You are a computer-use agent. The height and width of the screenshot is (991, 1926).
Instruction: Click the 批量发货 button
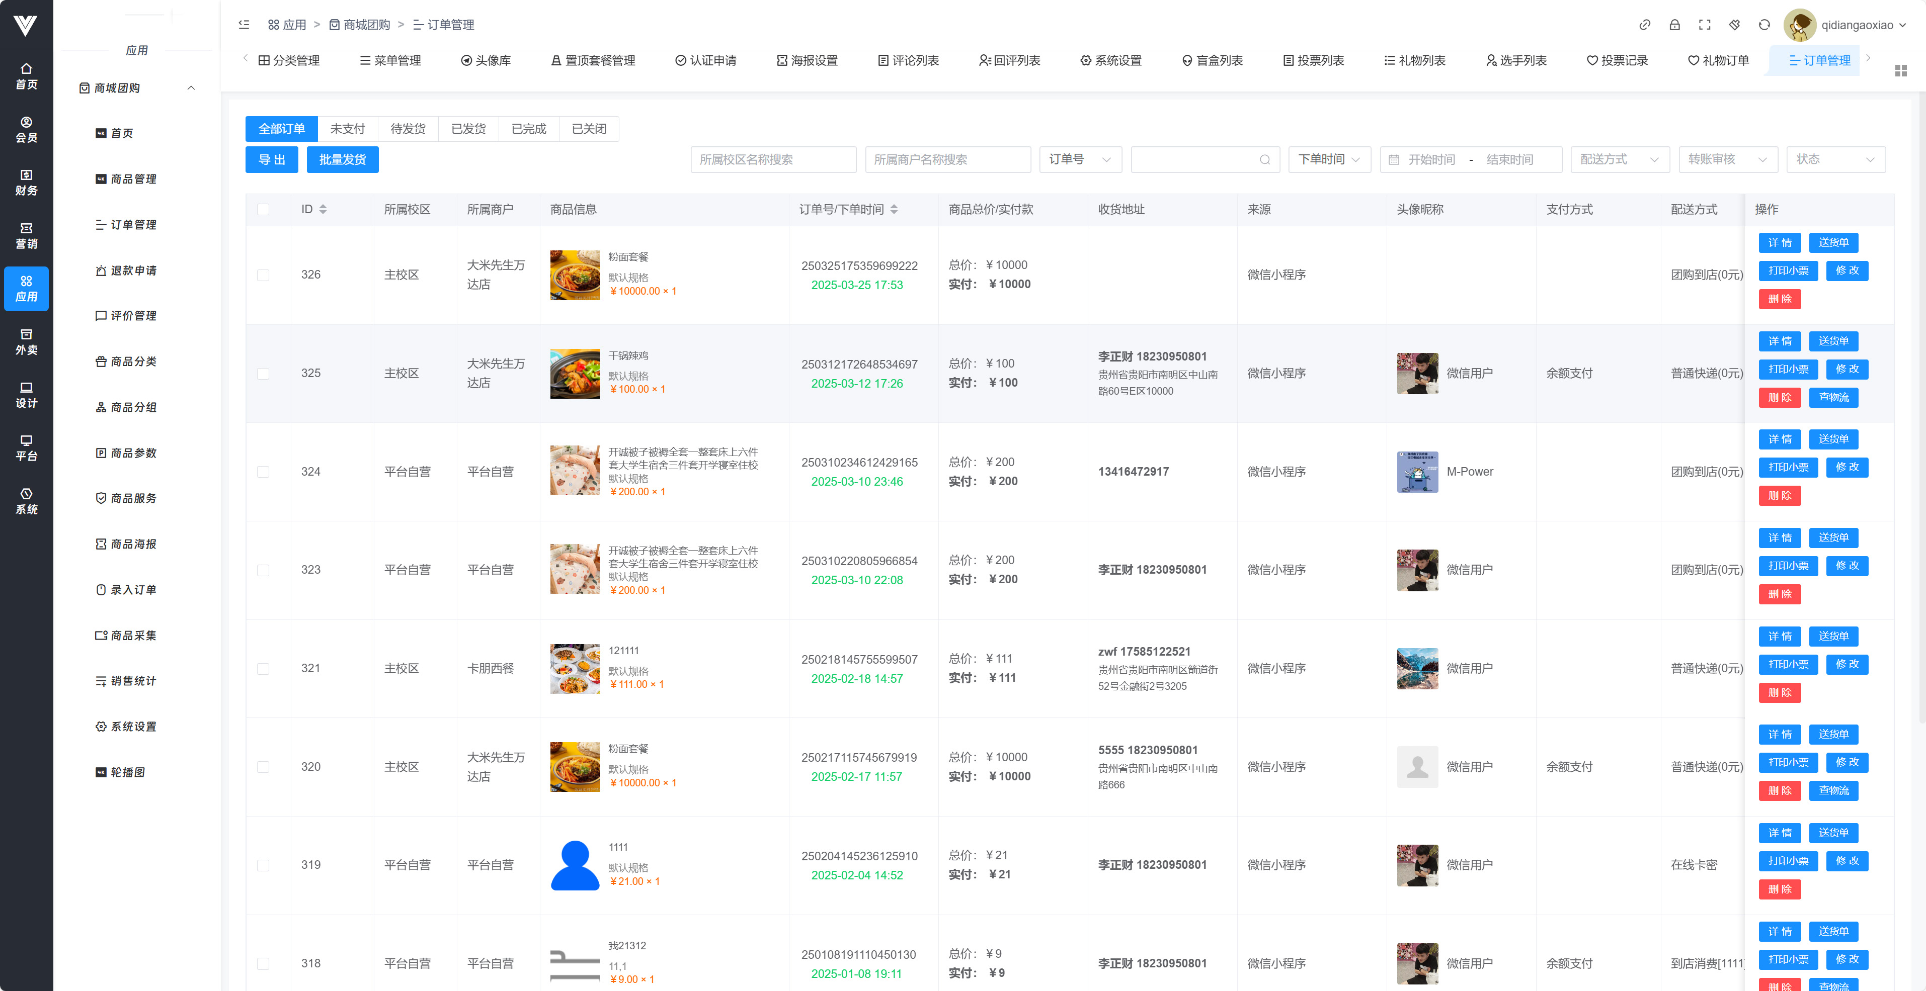(x=343, y=159)
